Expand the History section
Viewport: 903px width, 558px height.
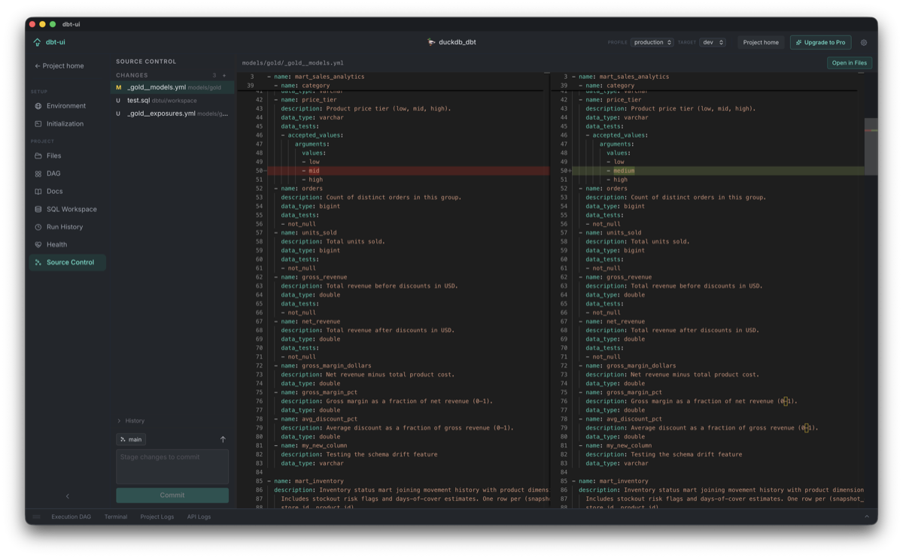pyautogui.click(x=131, y=421)
